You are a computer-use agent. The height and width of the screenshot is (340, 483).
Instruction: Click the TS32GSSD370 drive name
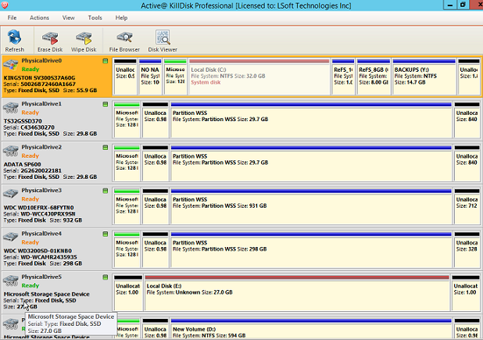(23, 121)
